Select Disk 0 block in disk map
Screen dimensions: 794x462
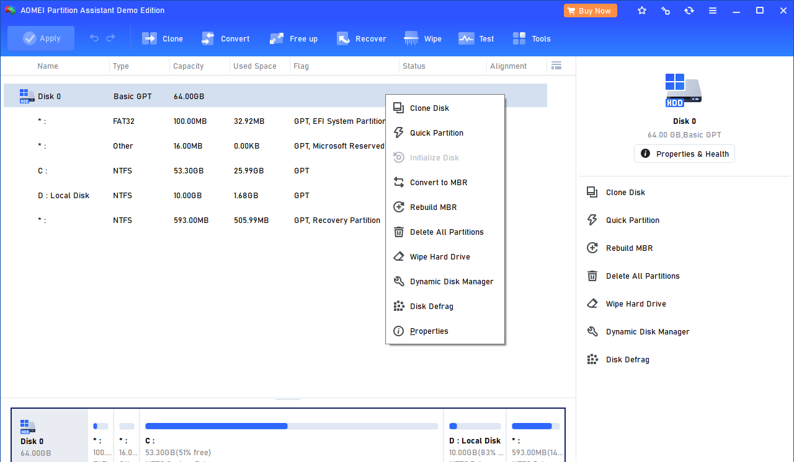[50, 435]
